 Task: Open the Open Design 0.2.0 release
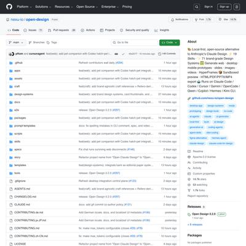click(x=204, y=214)
